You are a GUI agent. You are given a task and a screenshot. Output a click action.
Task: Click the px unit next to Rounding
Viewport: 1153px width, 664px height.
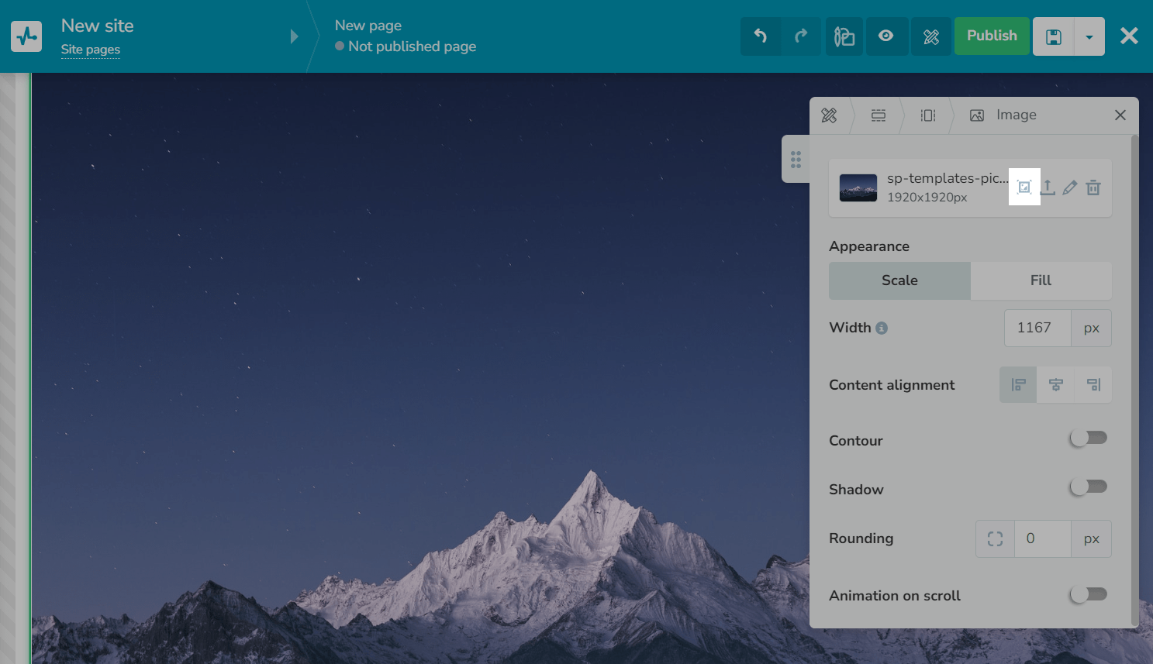[1092, 539]
